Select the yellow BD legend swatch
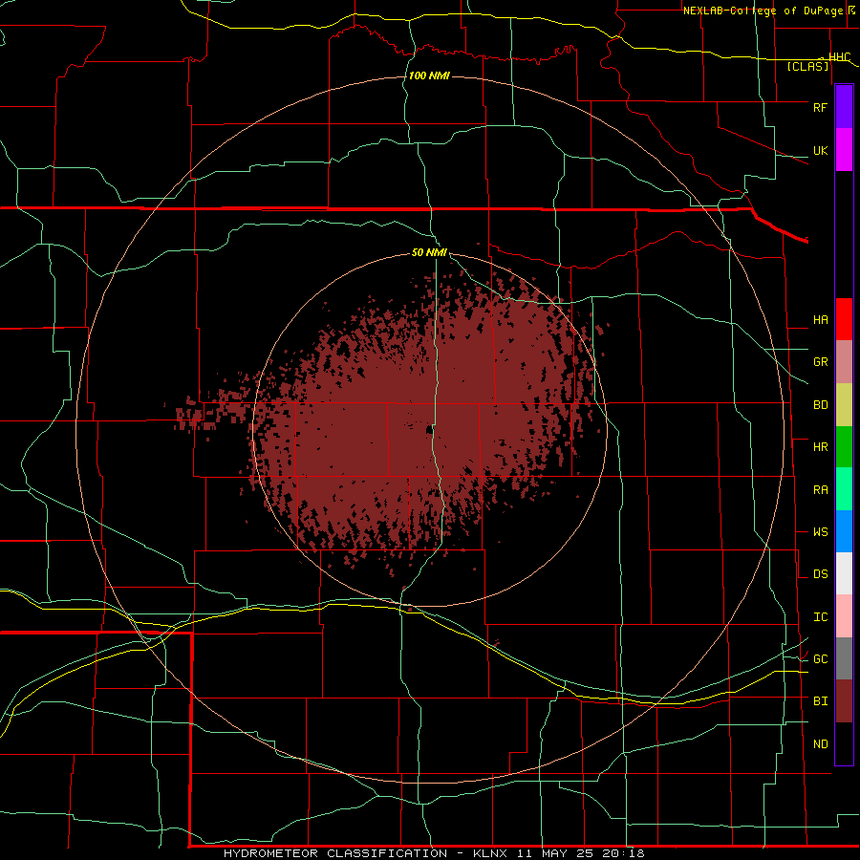 (844, 405)
